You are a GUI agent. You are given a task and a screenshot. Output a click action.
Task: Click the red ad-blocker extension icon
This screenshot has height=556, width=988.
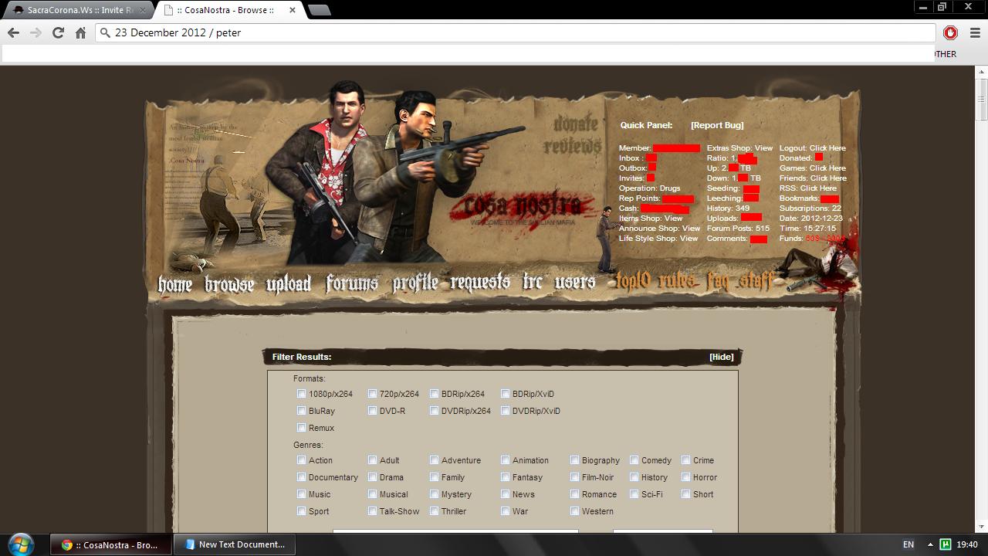950,32
